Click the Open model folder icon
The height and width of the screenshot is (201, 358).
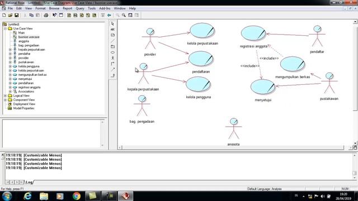[x=10, y=15]
